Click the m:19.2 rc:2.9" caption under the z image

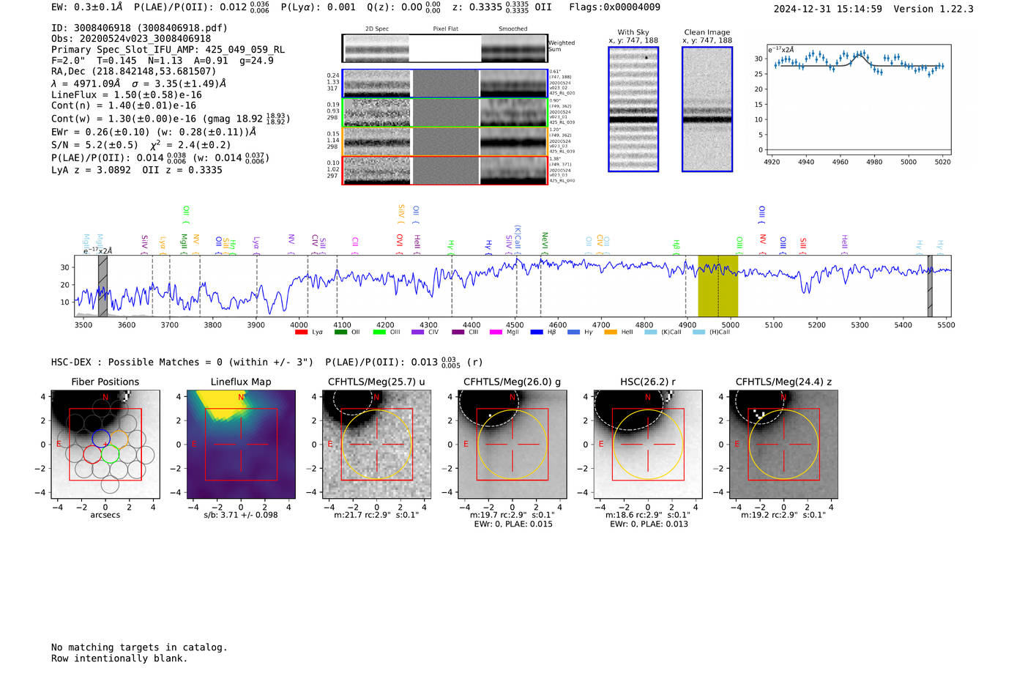click(783, 515)
